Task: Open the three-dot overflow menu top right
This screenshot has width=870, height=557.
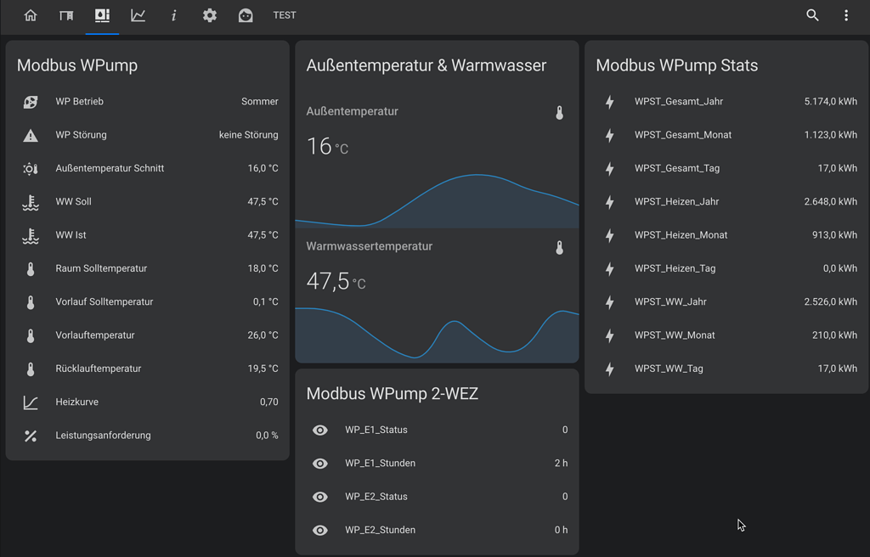Action: tap(845, 14)
